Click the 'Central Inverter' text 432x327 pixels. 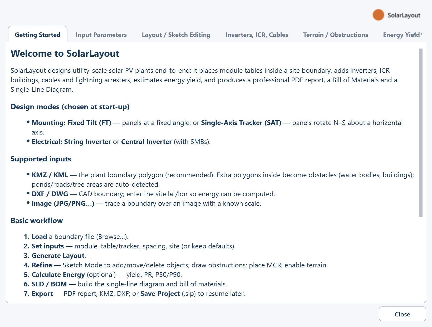pos(146,142)
